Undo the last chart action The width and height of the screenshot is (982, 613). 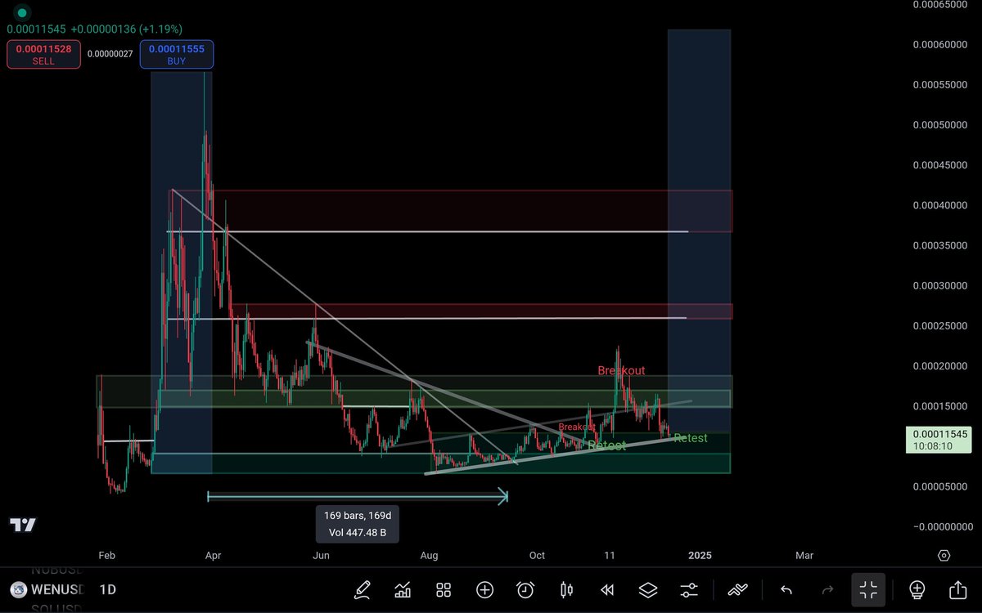pos(786,589)
